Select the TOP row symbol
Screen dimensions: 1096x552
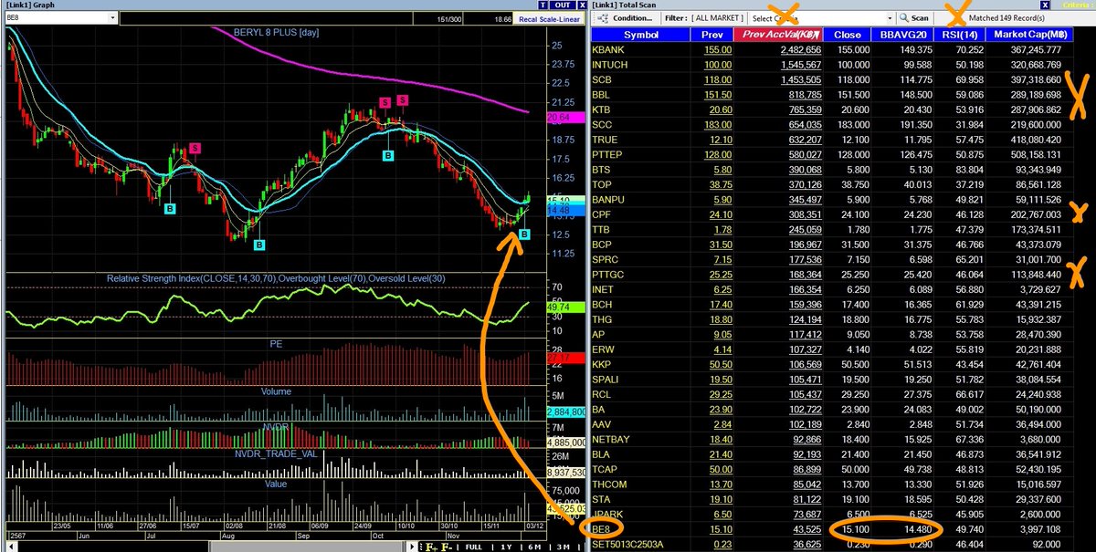604,184
